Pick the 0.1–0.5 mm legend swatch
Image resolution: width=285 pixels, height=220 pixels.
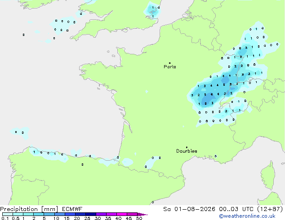click(x=8, y=214)
